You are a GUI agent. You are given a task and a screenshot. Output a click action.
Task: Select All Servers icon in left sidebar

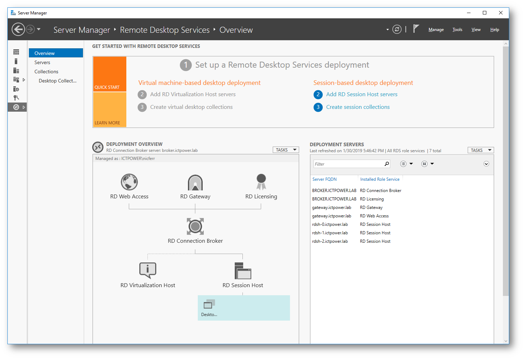tap(16, 70)
